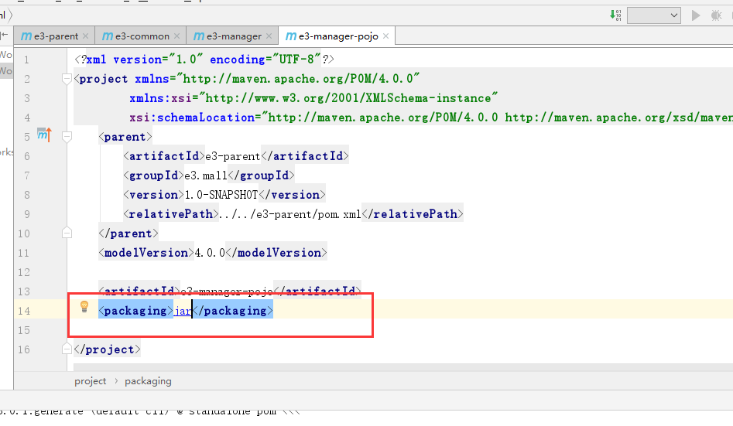Image resolution: width=733 pixels, height=426 pixels.
Task: Close the e3-manager-pojo tab
Action: 385,36
